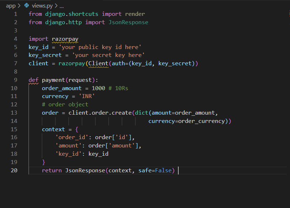Image resolution: width=290 pixels, height=208 pixels.
Task: Click the '# order object' comment
Action: point(65,104)
